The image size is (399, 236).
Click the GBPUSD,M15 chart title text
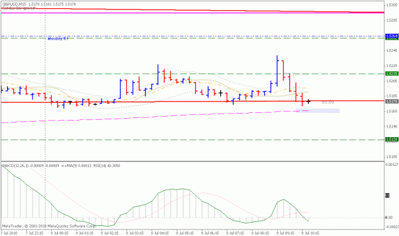(x=14, y=4)
